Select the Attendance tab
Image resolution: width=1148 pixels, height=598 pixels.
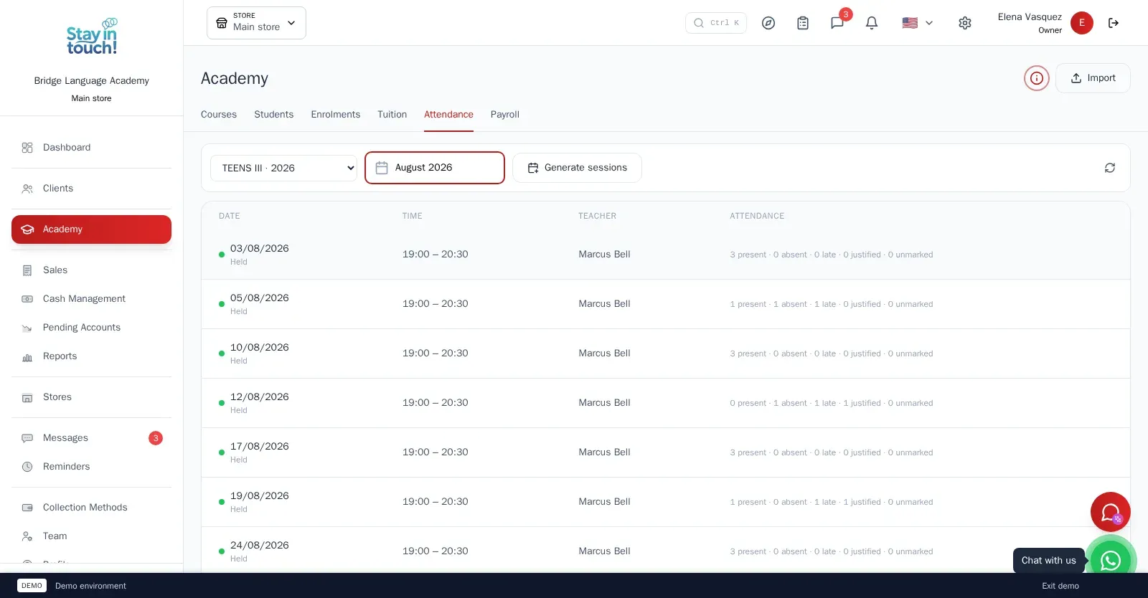(448, 115)
